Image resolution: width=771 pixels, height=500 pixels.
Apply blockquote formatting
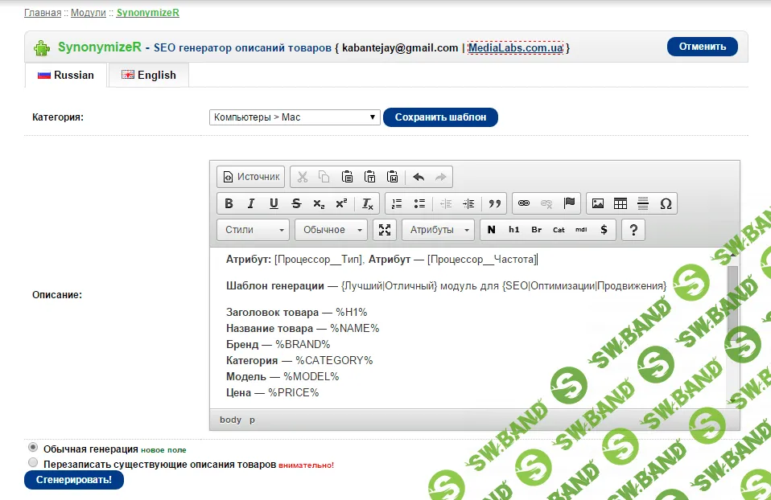493,202
